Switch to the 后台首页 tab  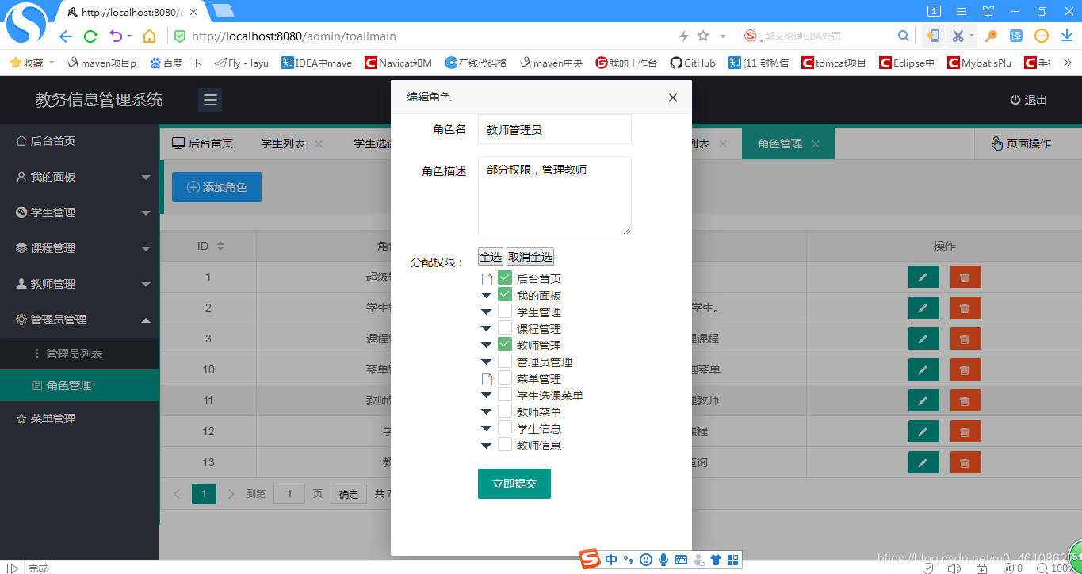(203, 143)
